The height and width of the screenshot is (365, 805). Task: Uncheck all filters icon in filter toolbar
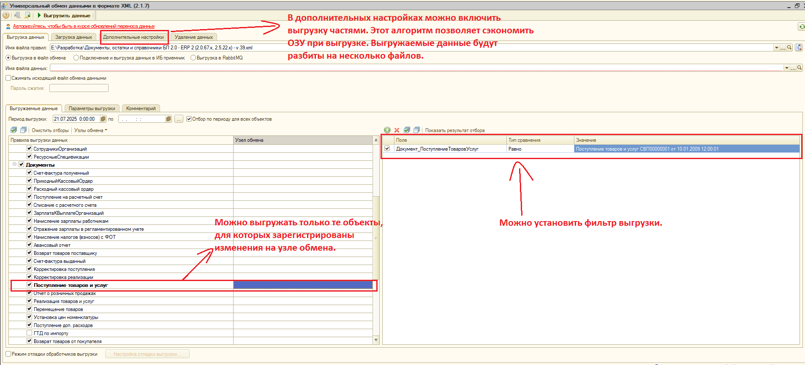pyautogui.click(x=416, y=130)
